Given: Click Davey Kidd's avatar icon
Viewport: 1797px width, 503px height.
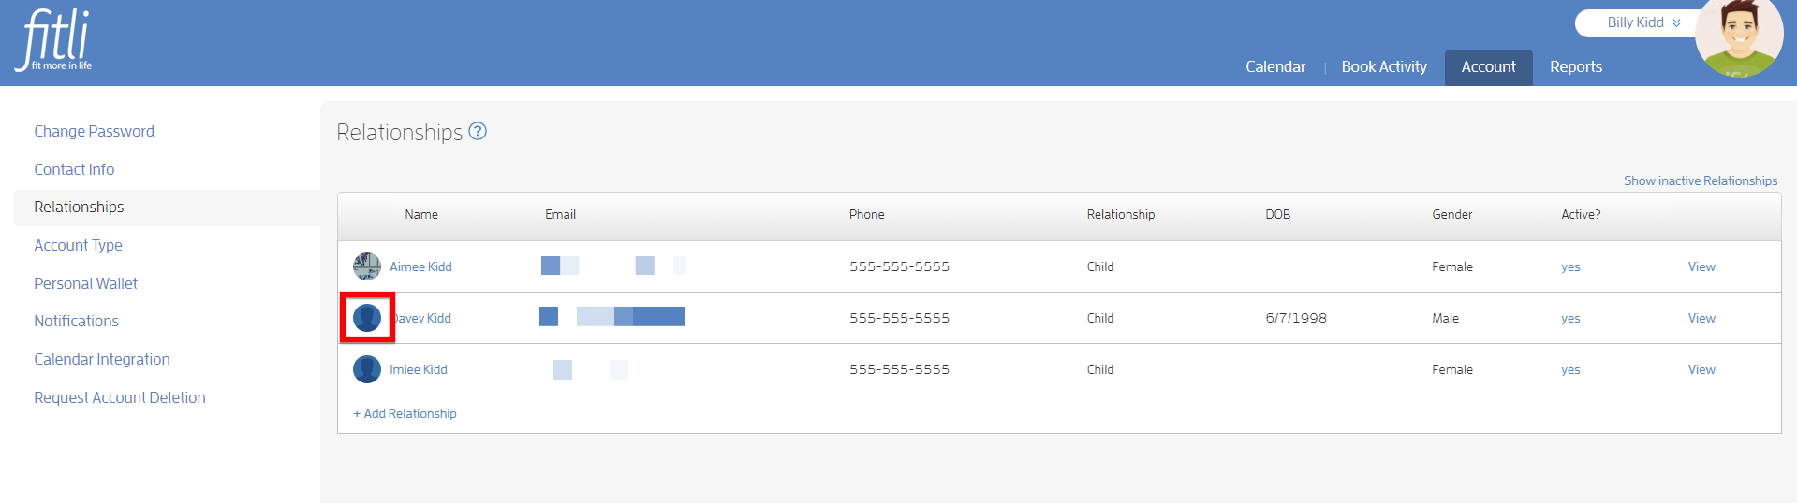Looking at the screenshot, I should coord(367,318).
